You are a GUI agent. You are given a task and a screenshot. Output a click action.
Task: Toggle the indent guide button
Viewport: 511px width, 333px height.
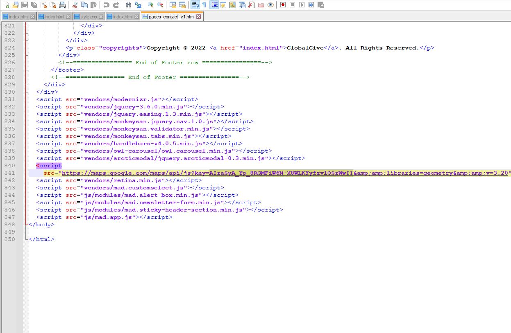213,5
